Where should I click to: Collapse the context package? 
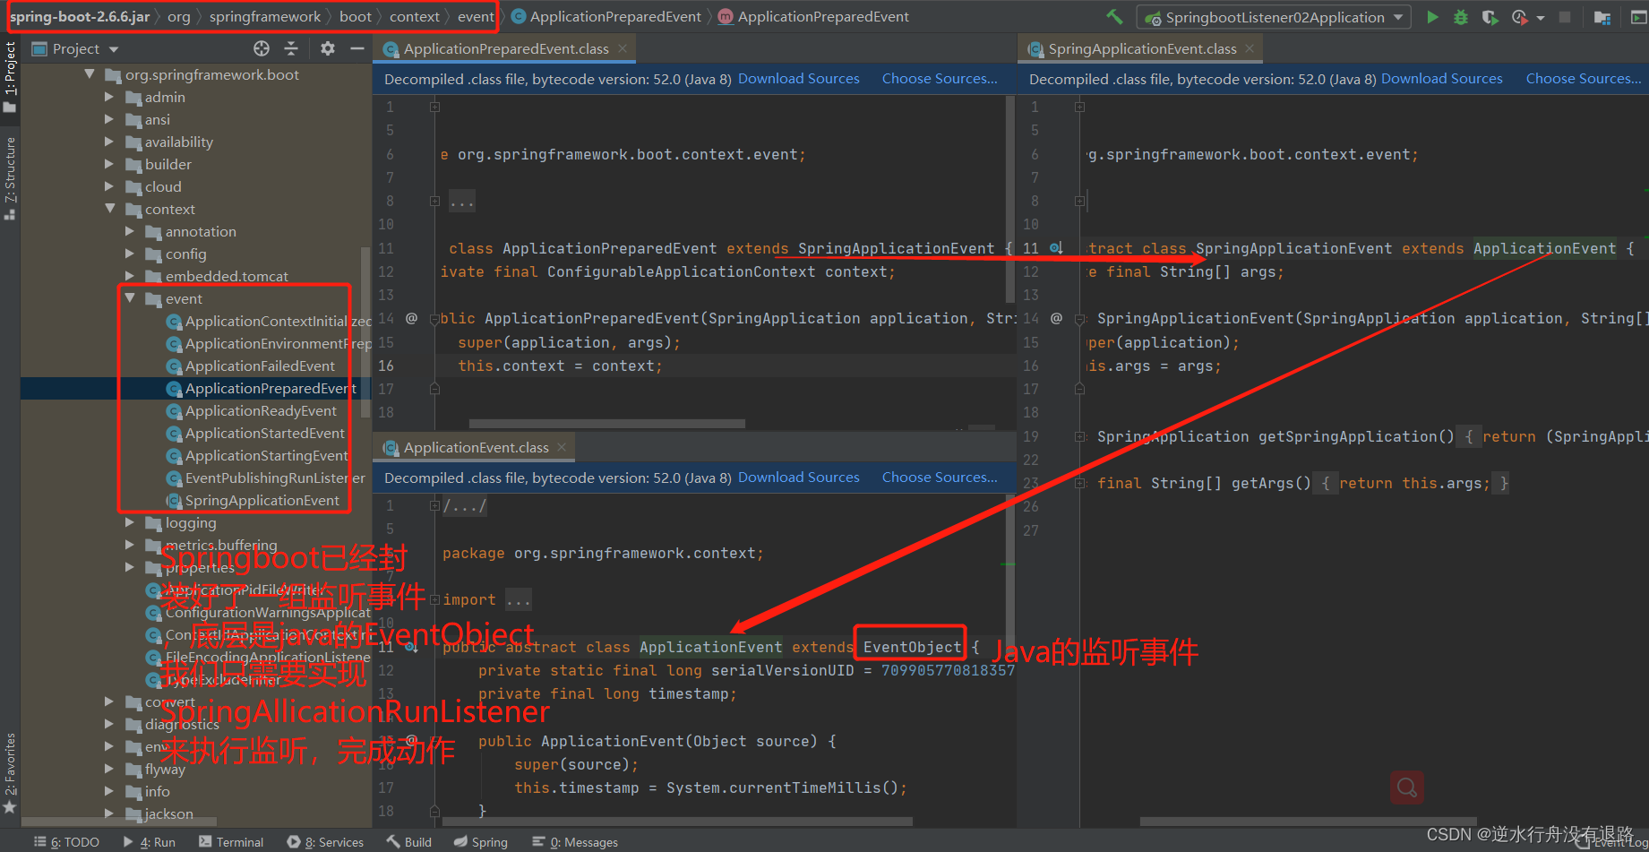tap(109, 209)
